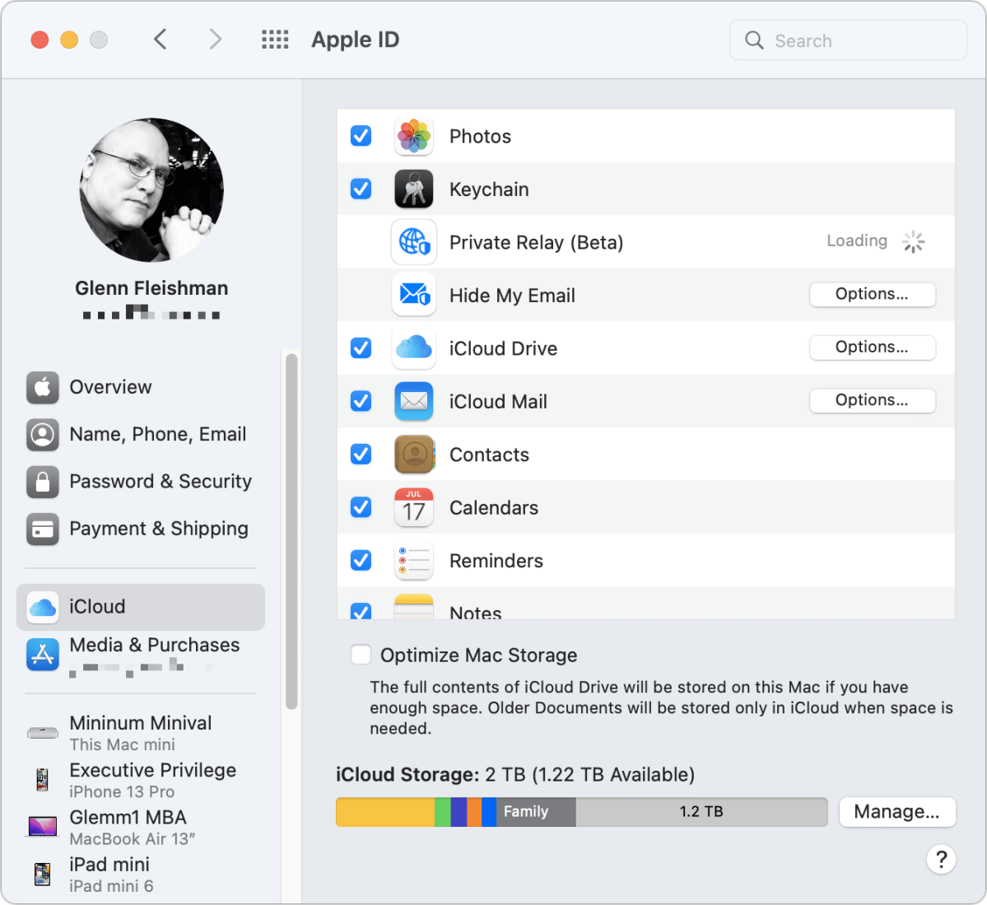The image size is (987, 905).
Task: Click the Photos app icon
Action: [413, 136]
